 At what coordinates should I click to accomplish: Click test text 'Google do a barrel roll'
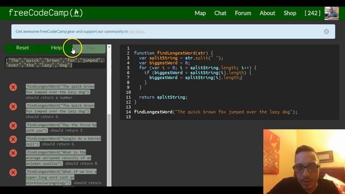coord(64,141)
